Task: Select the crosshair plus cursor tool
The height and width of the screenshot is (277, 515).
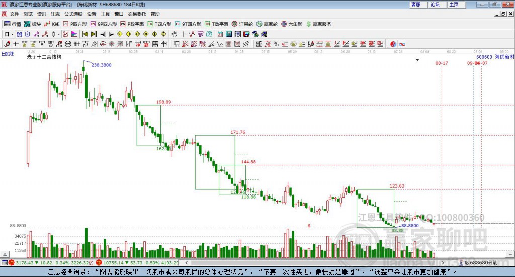Action: pos(183,34)
